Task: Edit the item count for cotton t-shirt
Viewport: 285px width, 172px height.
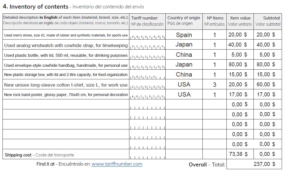Action: coord(214,85)
